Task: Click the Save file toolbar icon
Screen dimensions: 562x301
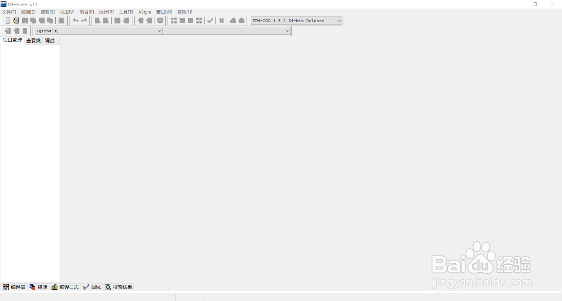Action: pos(25,20)
